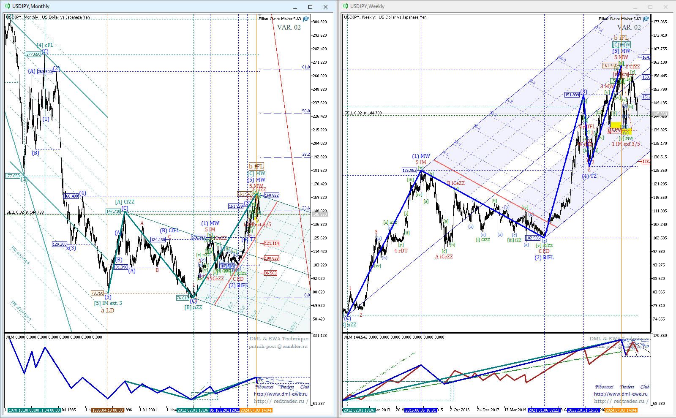Click the USDJPY,Monthly window chart icon
The width and height of the screenshot is (676, 418).
[7, 6]
